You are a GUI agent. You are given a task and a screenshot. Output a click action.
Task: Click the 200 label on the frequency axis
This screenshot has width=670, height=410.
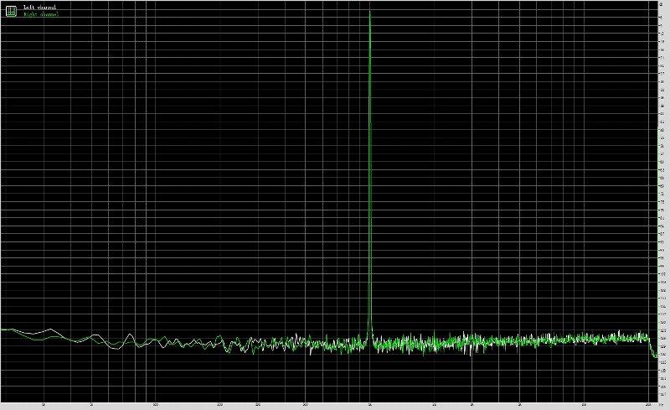coord(220,405)
